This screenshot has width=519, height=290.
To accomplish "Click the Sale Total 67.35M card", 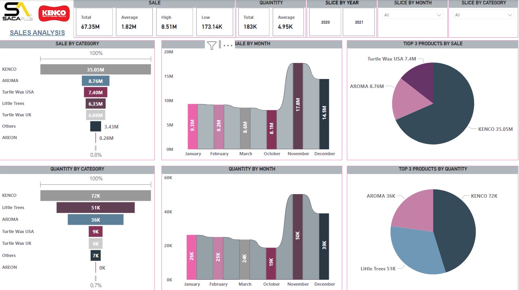I will 94,22.
